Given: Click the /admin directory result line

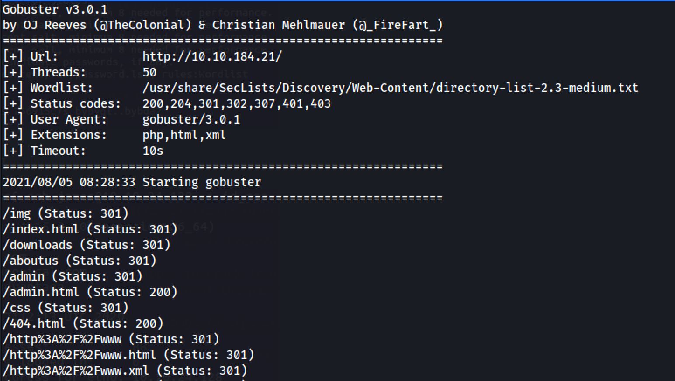Looking at the screenshot, I should tap(73, 276).
